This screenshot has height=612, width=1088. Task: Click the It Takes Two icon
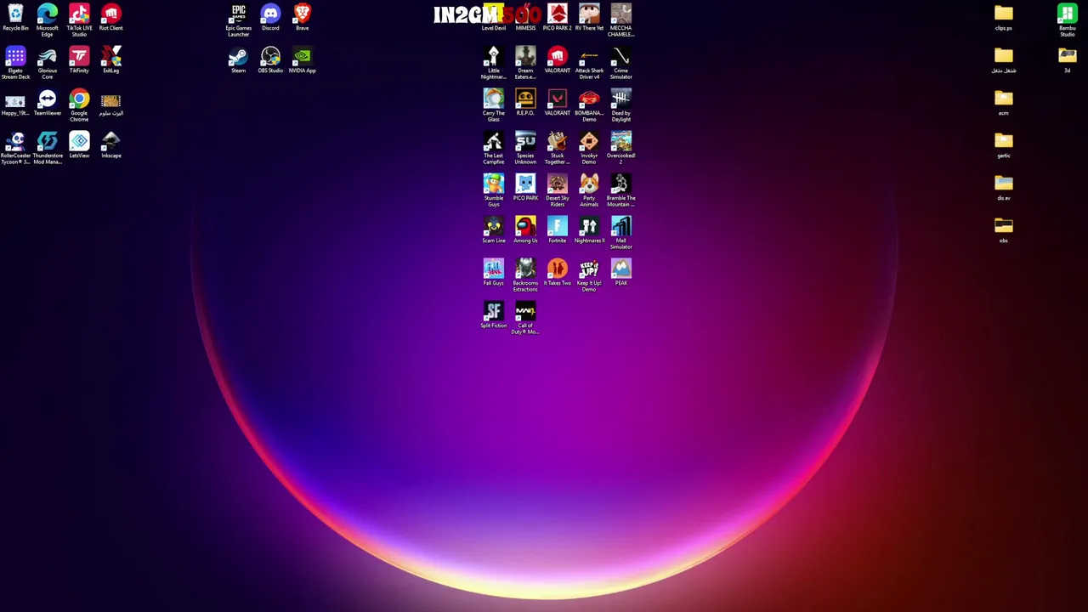[558, 269]
